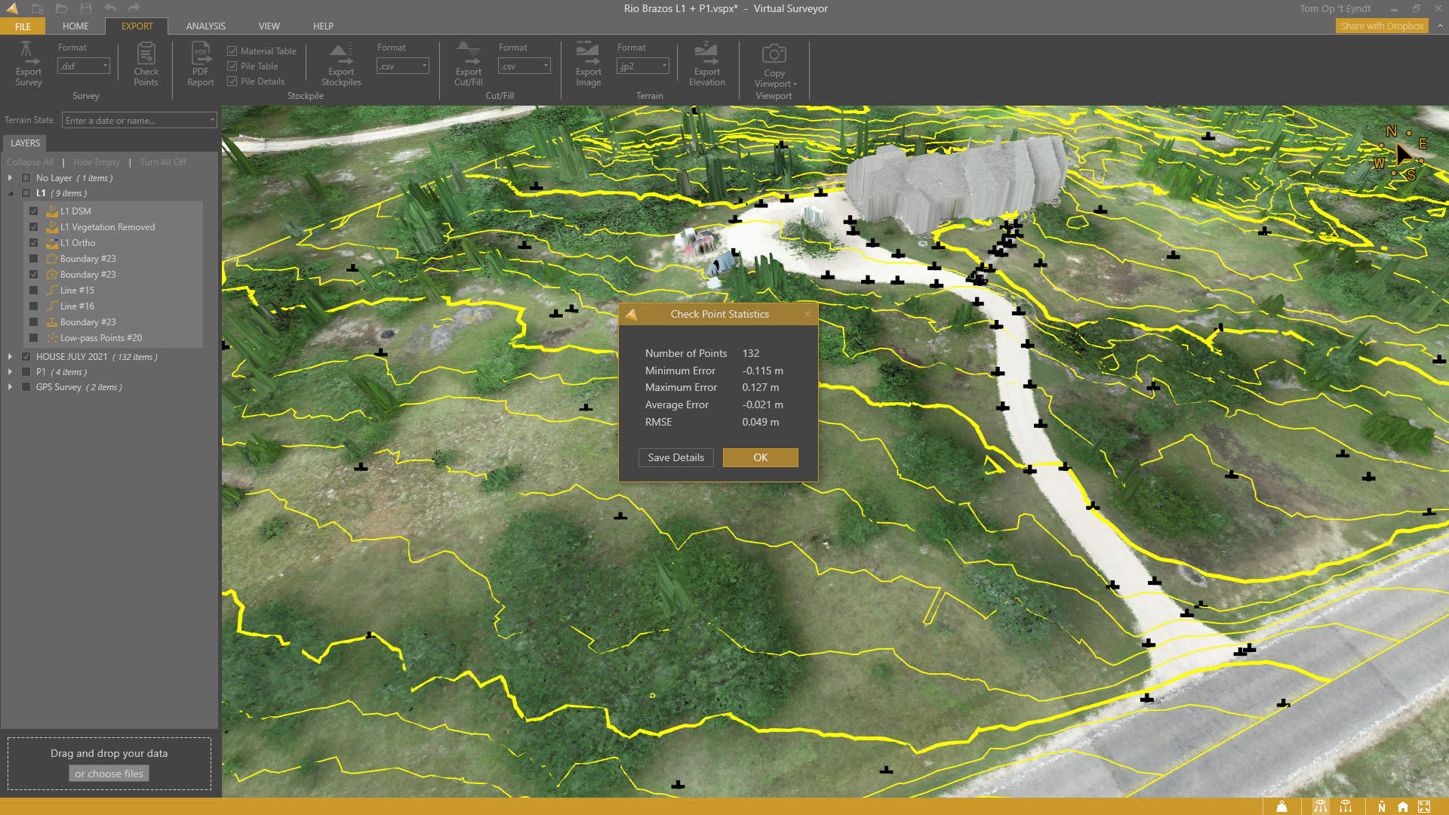Click the Export Elevation icon
The height and width of the screenshot is (815, 1449).
(x=706, y=54)
